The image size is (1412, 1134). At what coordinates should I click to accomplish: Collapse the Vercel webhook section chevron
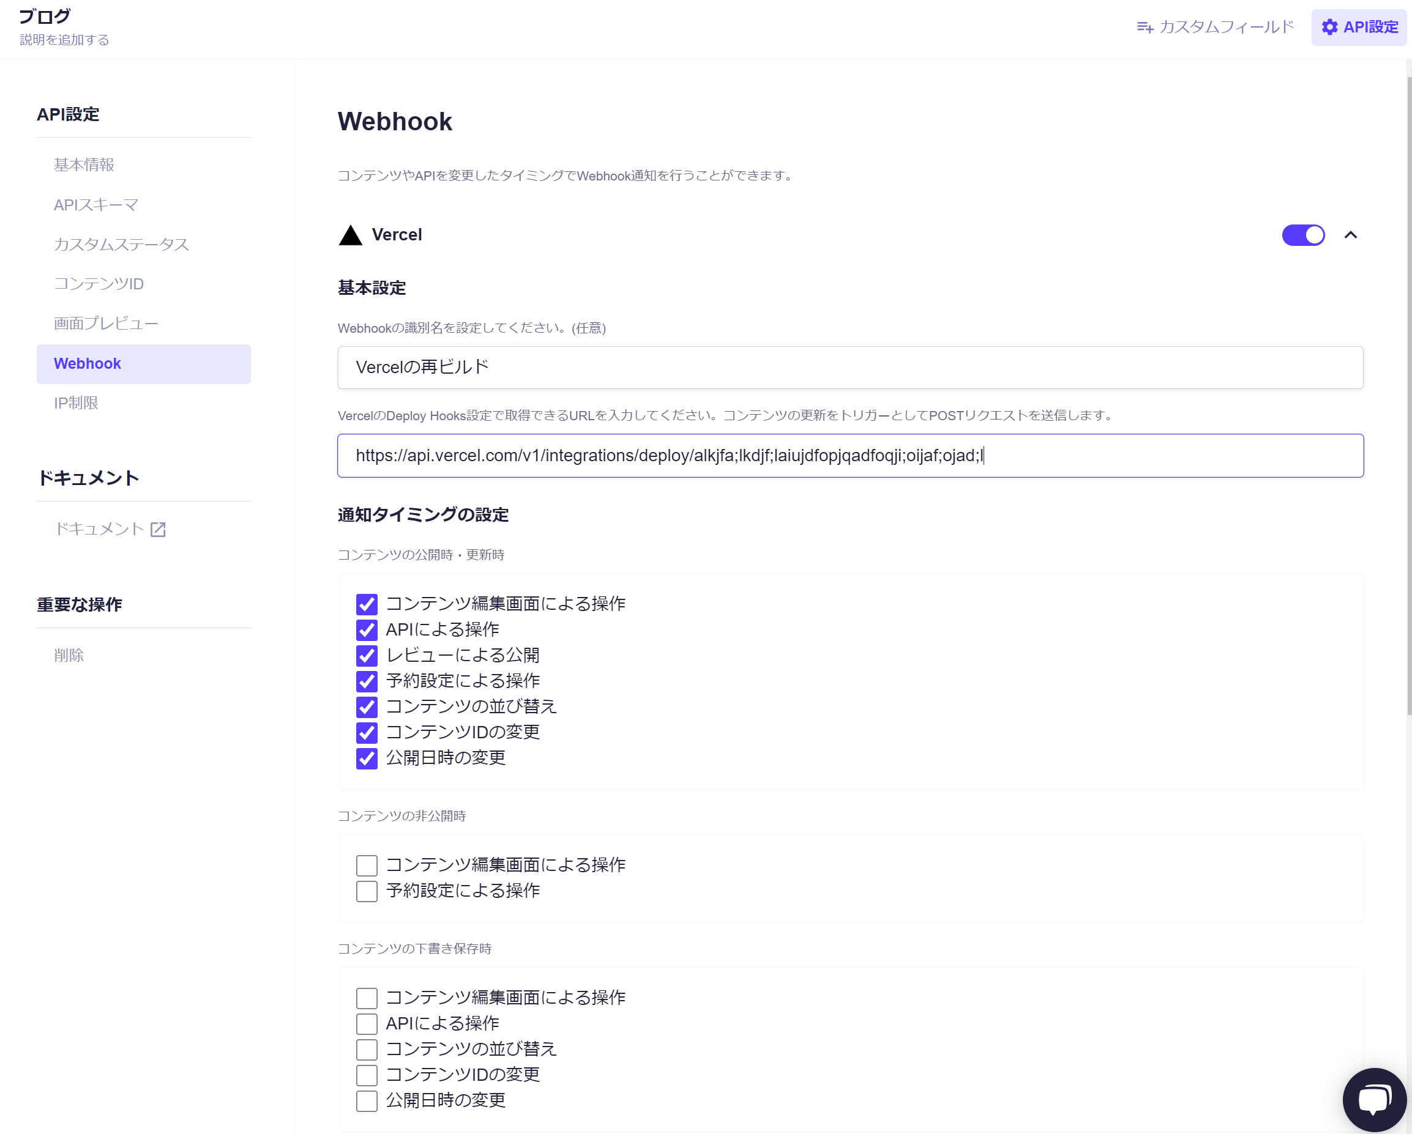(x=1350, y=235)
